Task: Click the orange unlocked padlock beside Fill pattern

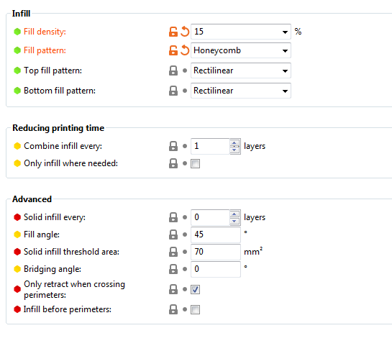Action: pyautogui.click(x=173, y=50)
